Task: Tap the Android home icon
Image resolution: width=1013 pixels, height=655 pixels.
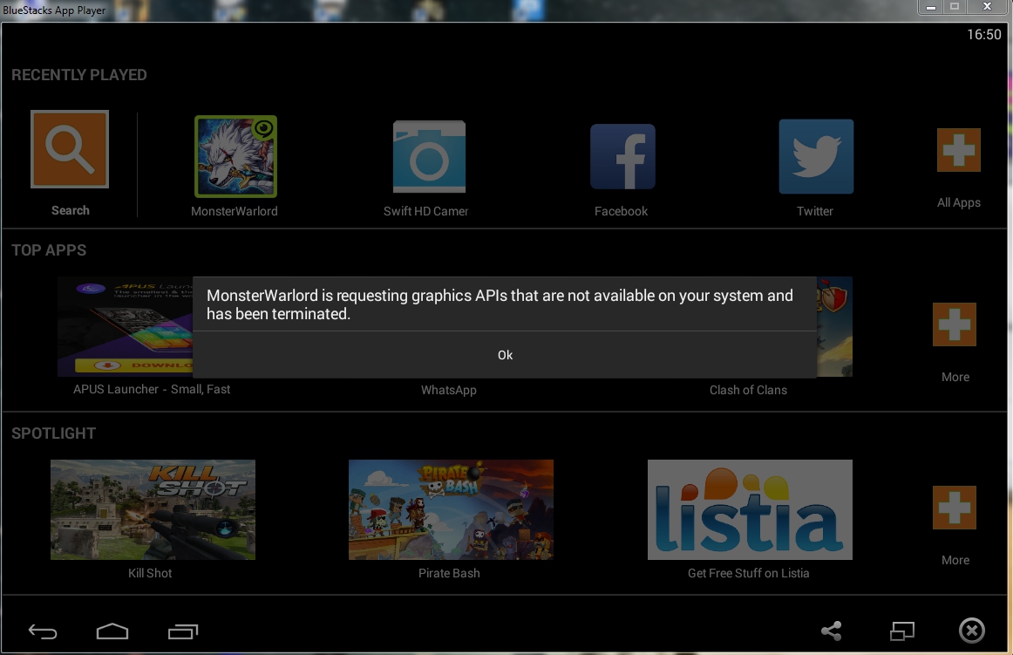Action: (112, 631)
